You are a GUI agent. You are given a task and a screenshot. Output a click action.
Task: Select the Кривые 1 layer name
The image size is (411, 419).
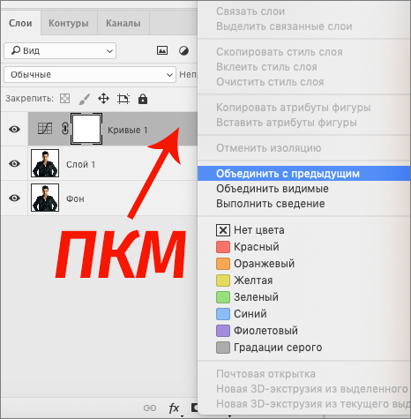coord(127,130)
